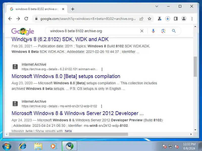Viewport: 202px width, 151px height.
Task: Open the Windows Start menu
Action: pyautogui.click(x=7, y=146)
